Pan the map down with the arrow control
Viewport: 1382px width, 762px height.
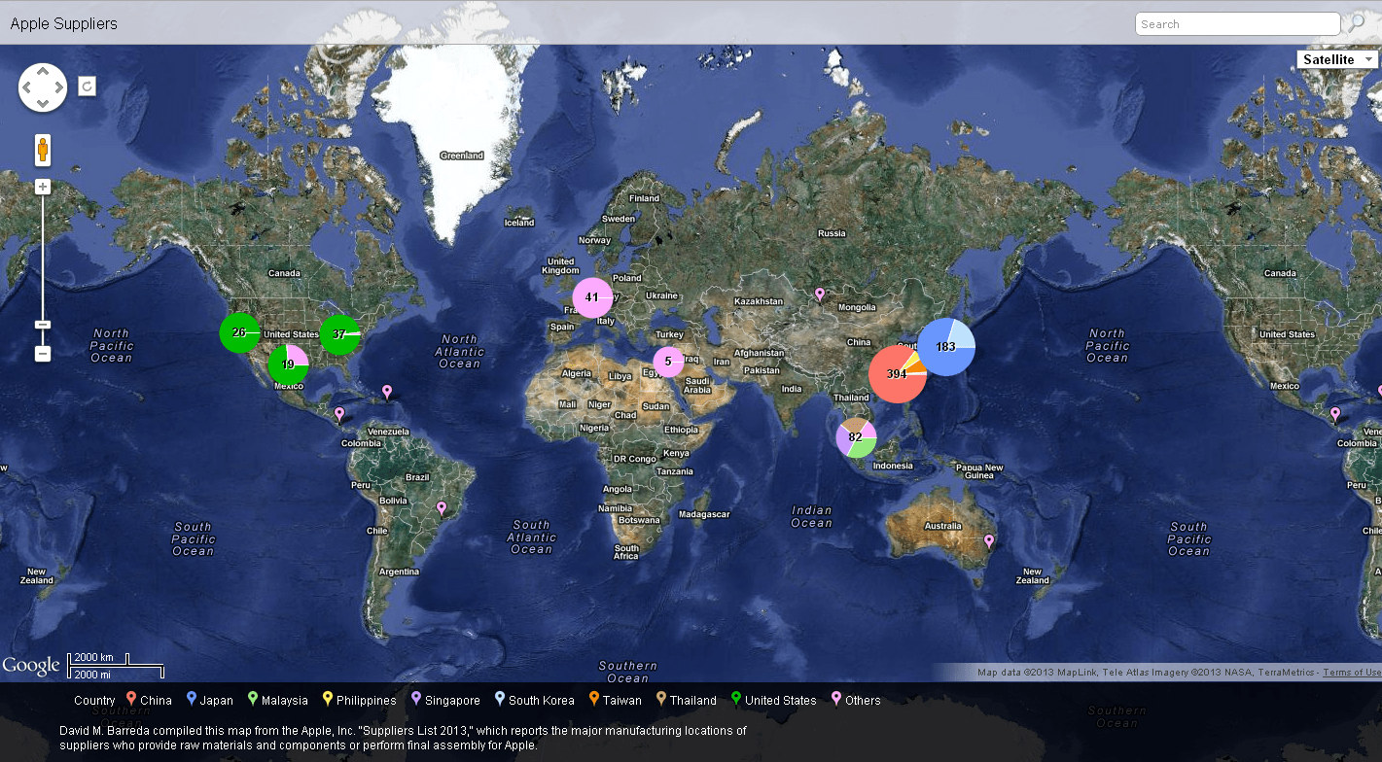pos(43,104)
